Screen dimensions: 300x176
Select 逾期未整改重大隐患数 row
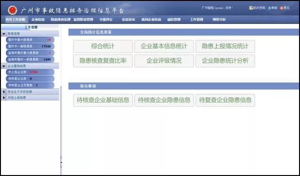pyautogui.click(x=30, y=53)
